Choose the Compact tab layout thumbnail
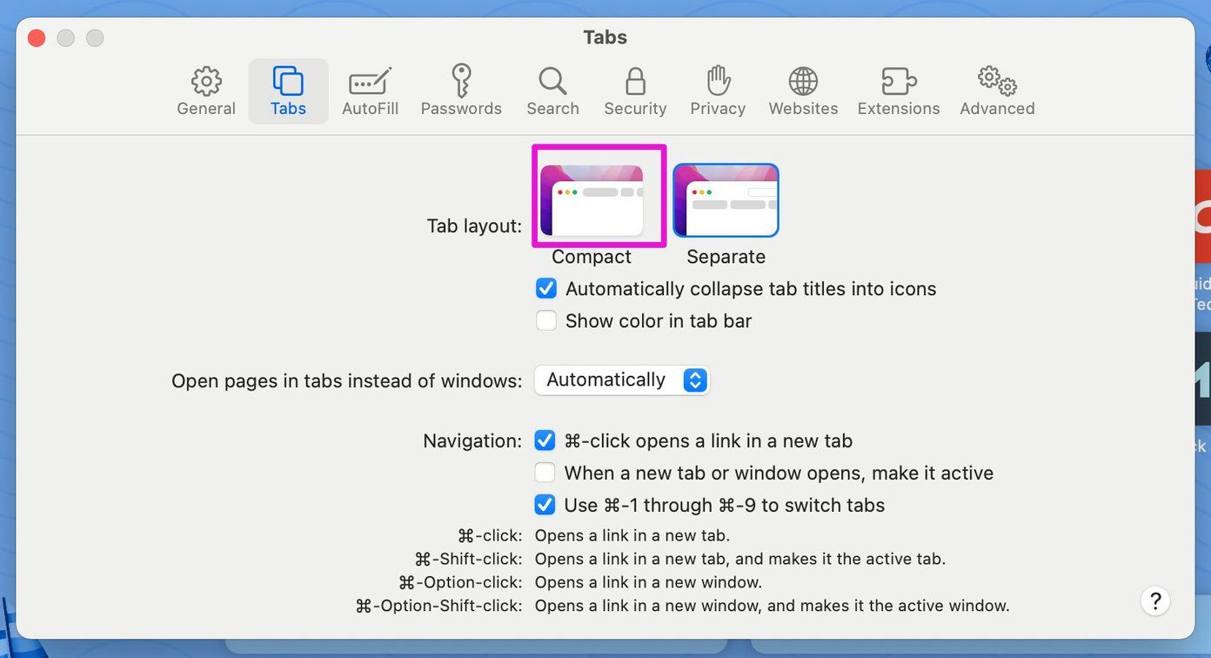1211x658 pixels. (592, 201)
